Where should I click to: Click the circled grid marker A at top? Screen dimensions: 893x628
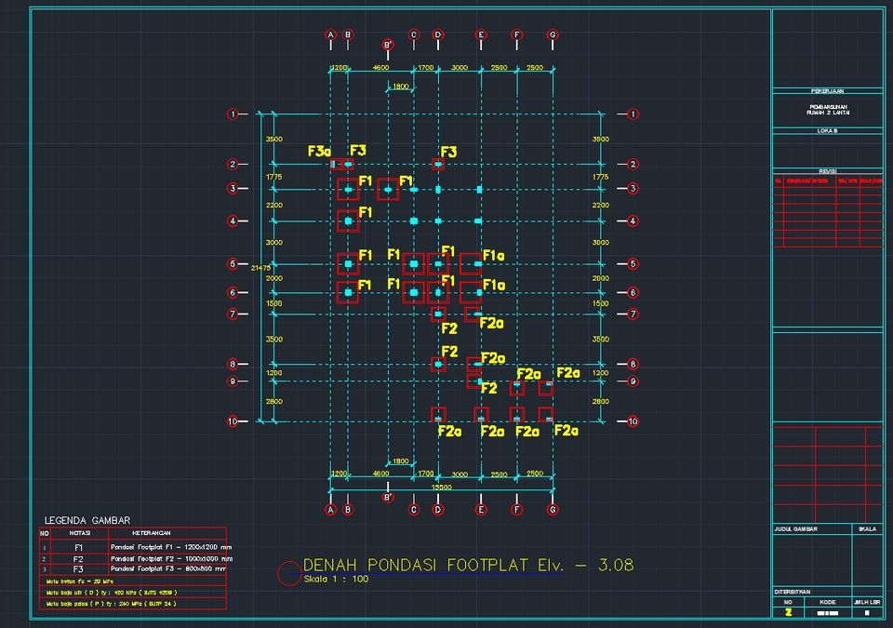(330, 34)
